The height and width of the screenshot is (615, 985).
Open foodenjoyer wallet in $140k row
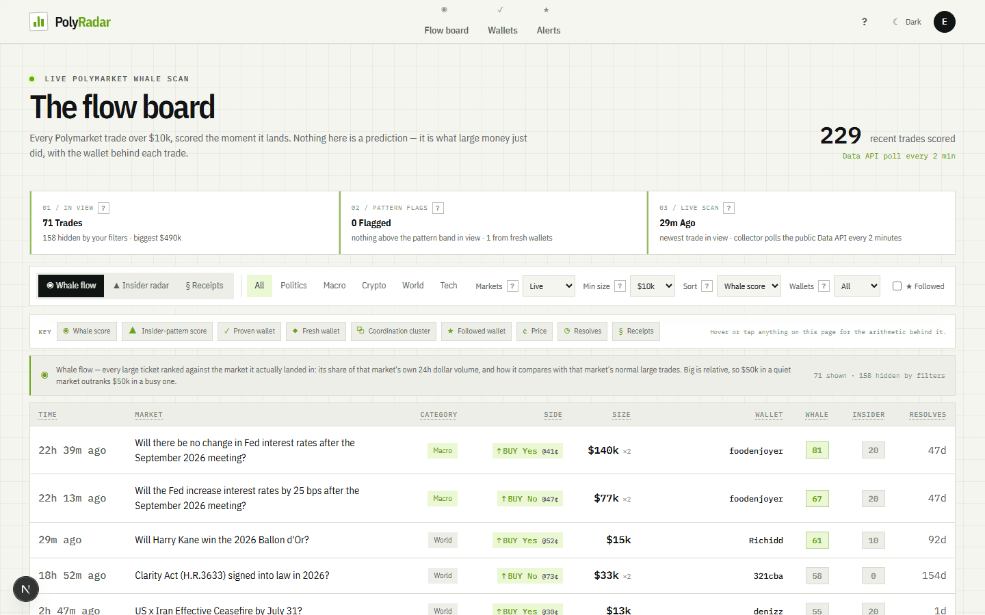[x=756, y=451]
